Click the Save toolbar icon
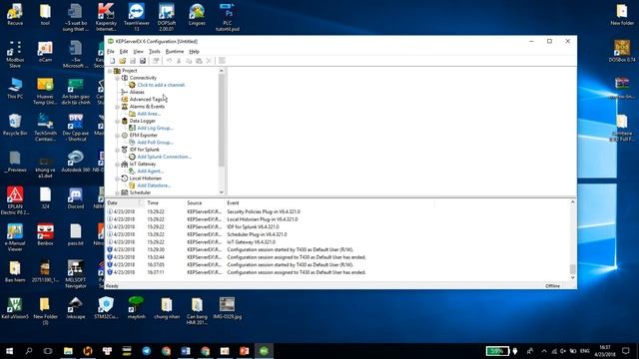This screenshot has height=359, width=639. [x=133, y=61]
